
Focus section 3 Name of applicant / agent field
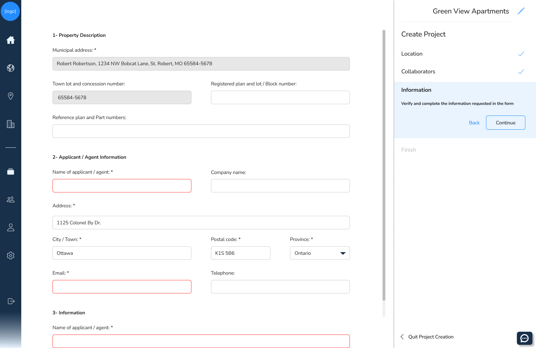coord(201,341)
